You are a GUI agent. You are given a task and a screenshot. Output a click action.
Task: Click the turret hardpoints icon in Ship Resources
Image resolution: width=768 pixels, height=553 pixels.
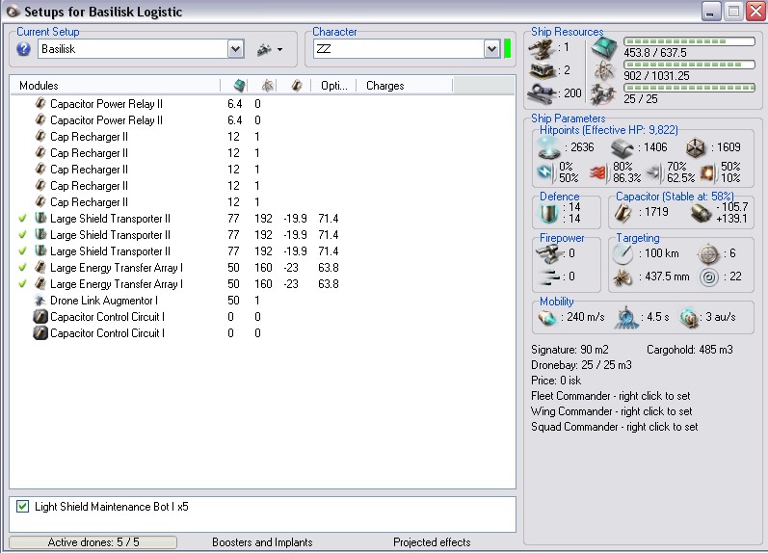click(543, 48)
